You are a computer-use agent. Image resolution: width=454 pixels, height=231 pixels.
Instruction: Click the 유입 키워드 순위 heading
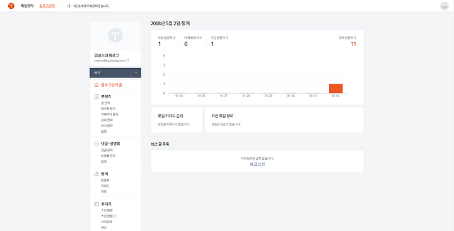point(170,116)
